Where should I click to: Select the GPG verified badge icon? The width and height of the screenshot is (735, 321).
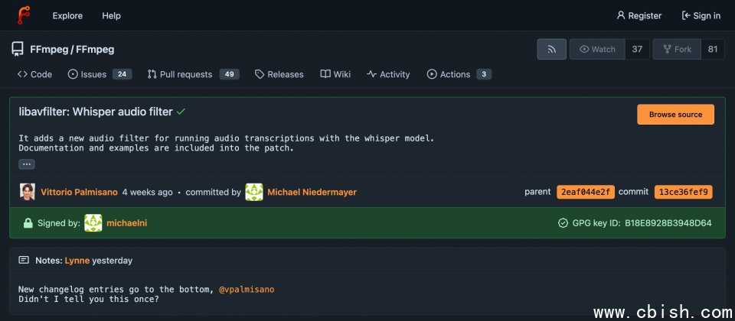coord(563,223)
